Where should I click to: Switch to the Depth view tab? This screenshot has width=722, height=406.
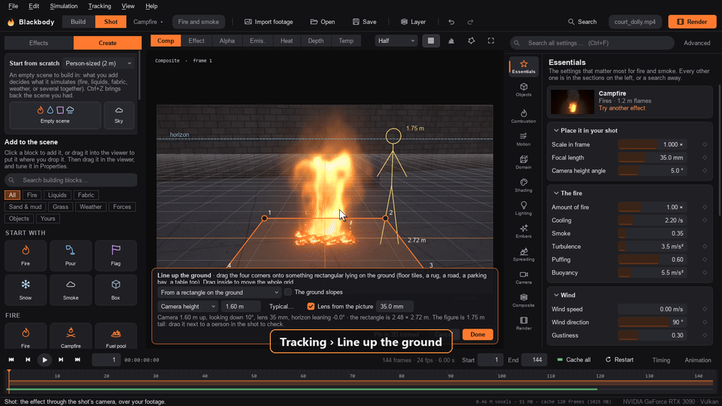[315, 41]
